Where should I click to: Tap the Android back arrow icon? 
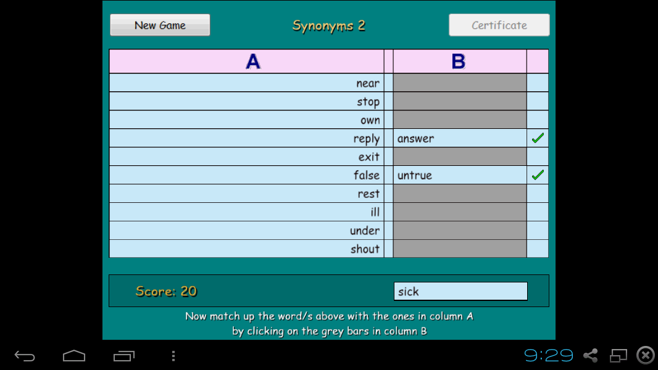tap(25, 356)
